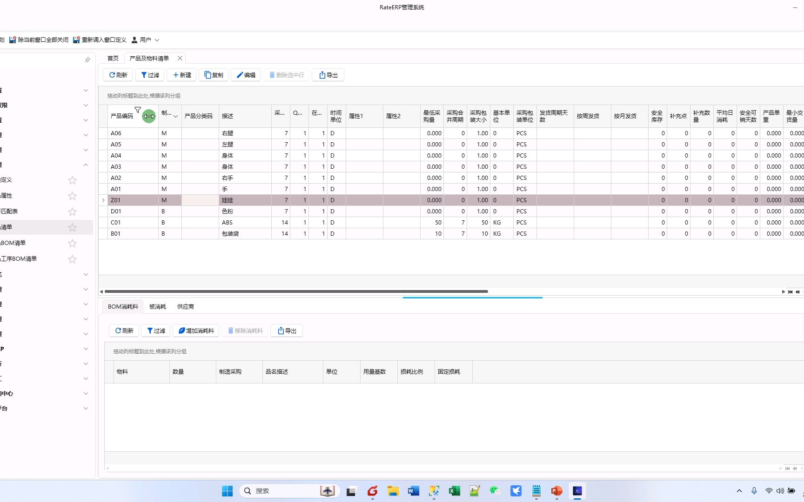Switch to the 首页 tab
Viewport: 804px width, 502px height.
(x=113, y=58)
